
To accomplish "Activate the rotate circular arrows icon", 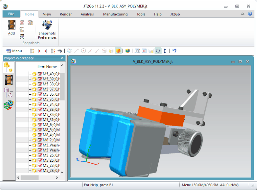I will point(158,51).
